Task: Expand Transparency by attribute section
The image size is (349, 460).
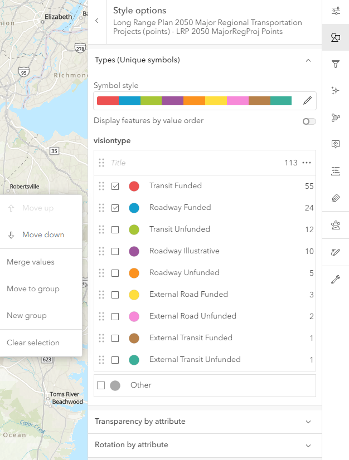Action: point(308,422)
